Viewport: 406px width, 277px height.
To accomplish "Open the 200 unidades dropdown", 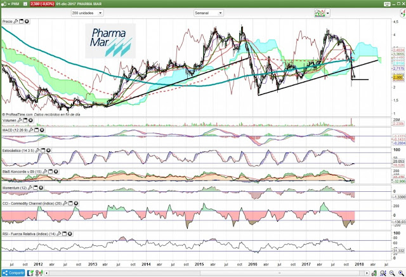I will (x=88, y=13).
